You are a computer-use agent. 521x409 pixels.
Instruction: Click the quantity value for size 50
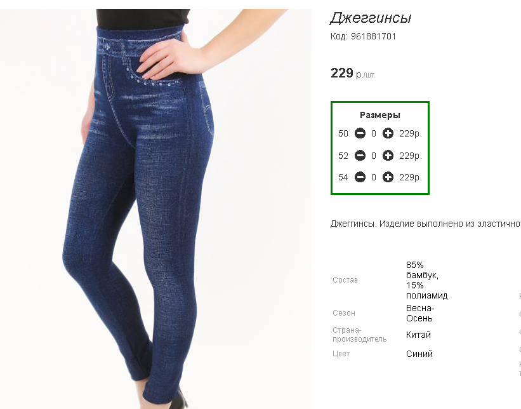(374, 133)
